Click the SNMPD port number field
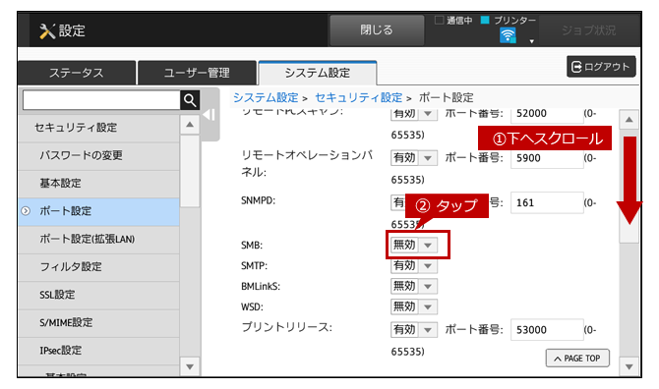This screenshot has height=389, width=659. (x=547, y=202)
